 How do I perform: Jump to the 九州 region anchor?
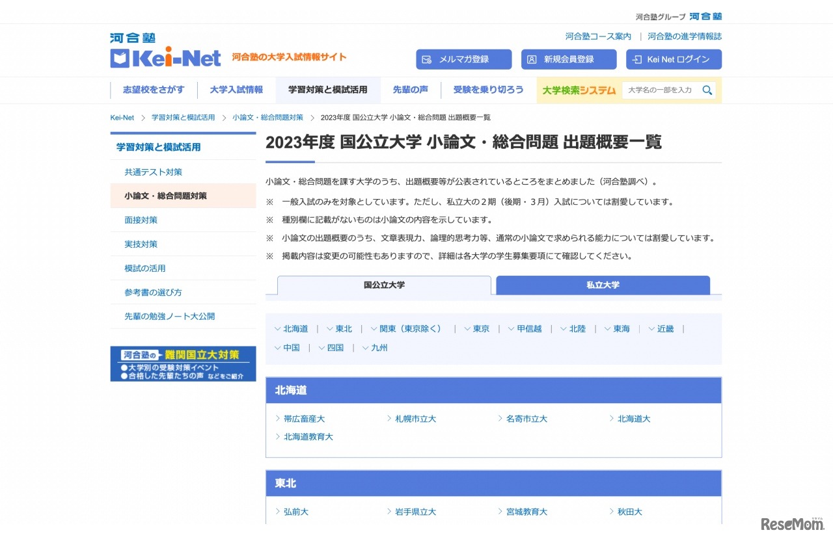379,348
